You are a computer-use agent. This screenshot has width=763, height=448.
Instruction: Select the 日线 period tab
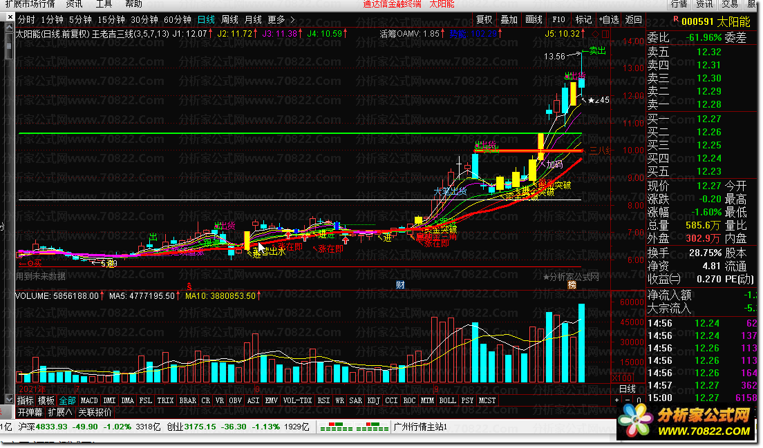click(x=207, y=20)
